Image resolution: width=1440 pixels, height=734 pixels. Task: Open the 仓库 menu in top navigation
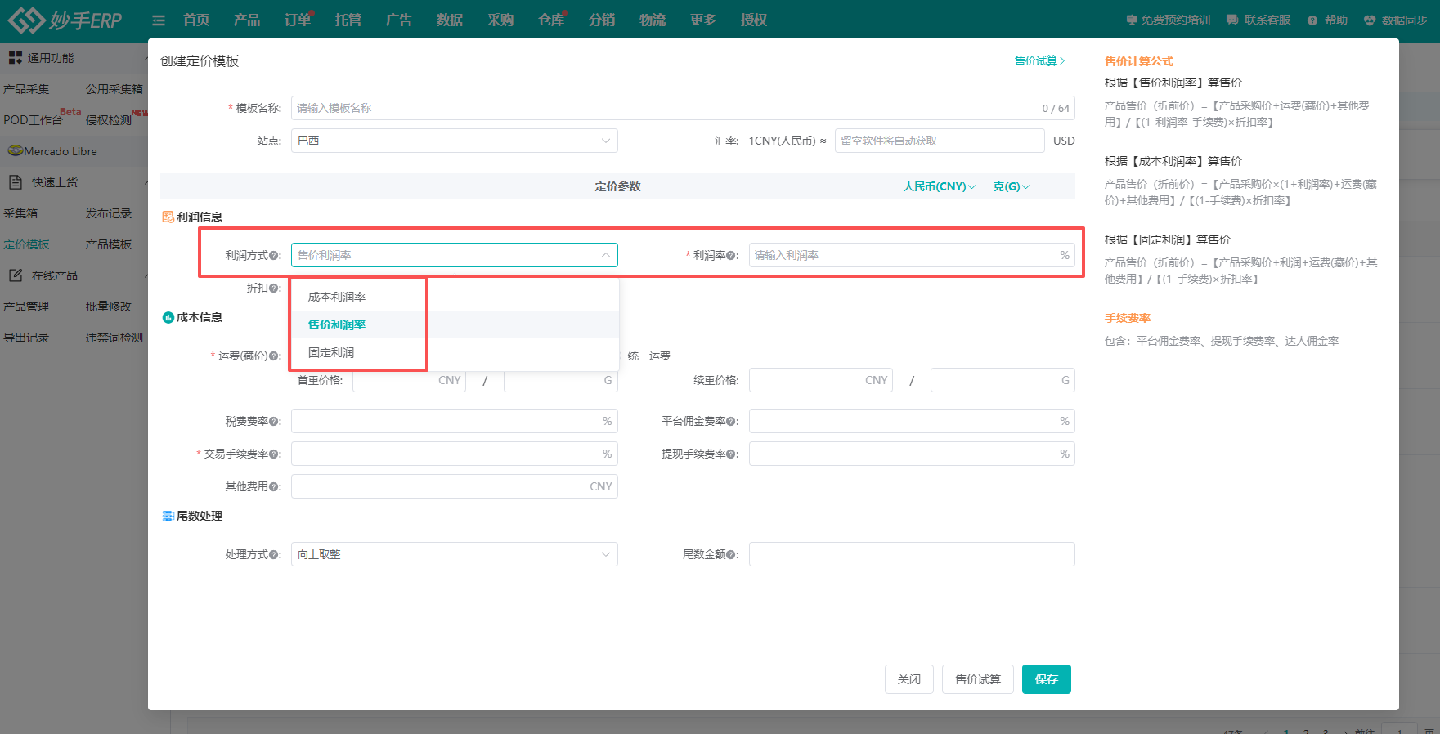[x=550, y=20]
